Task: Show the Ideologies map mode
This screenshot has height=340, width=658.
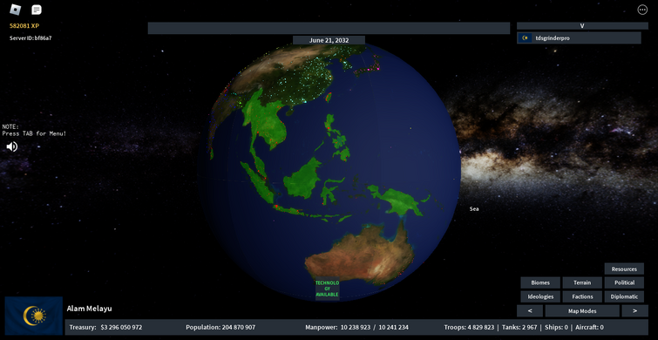Action: pos(540,296)
